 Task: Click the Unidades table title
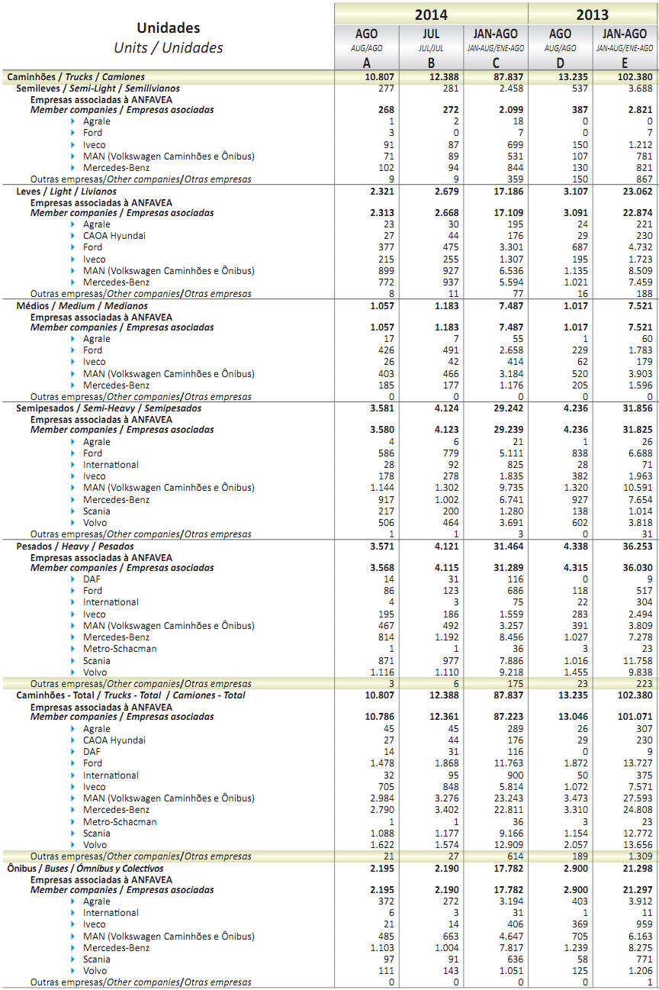pos(169,28)
